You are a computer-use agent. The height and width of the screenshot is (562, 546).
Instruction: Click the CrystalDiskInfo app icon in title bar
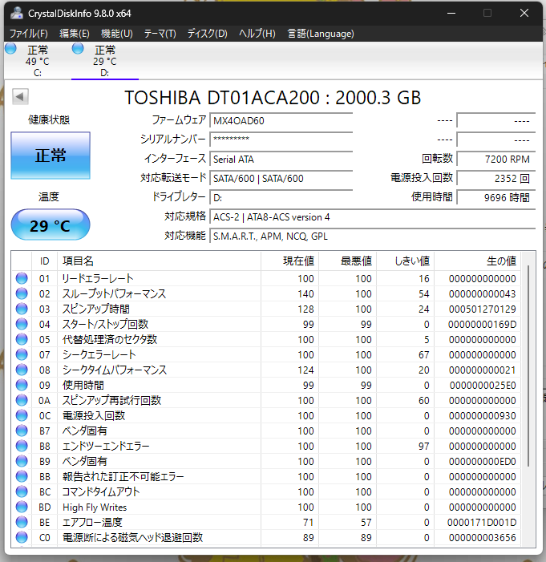[x=17, y=14]
